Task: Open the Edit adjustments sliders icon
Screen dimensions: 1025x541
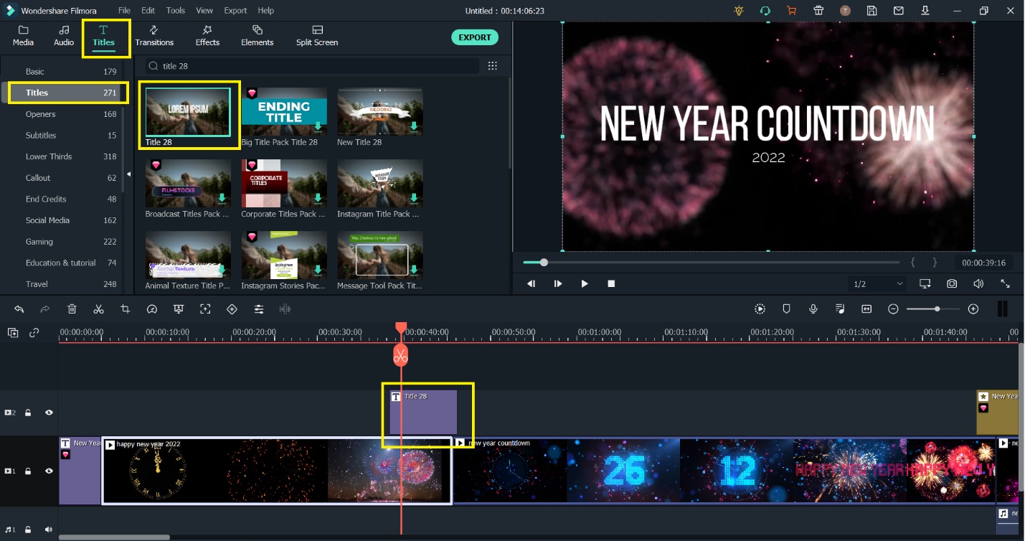Action: click(x=258, y=309)
